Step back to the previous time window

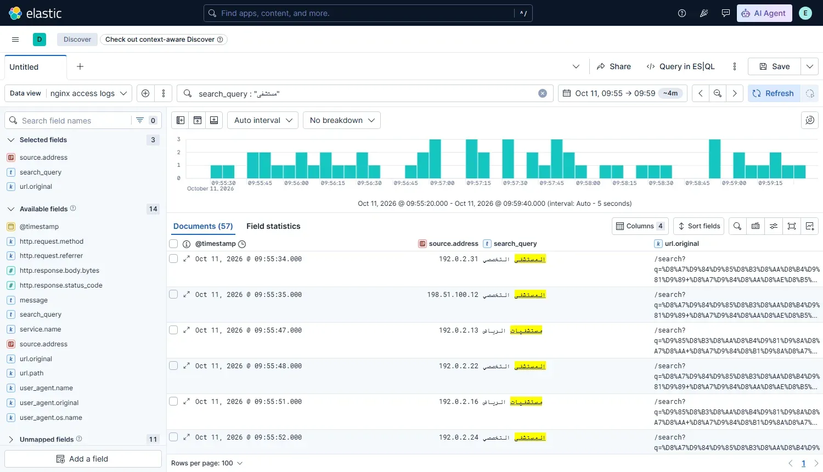point(701,93)
